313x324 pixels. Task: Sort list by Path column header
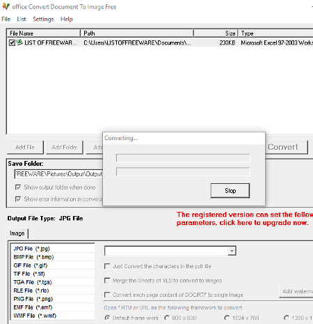point(137,33)
